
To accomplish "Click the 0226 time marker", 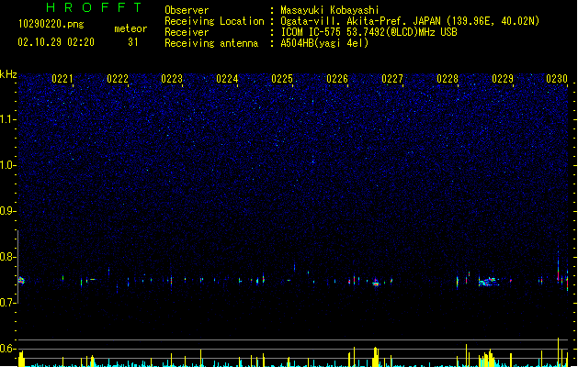I will coord(337,79).
